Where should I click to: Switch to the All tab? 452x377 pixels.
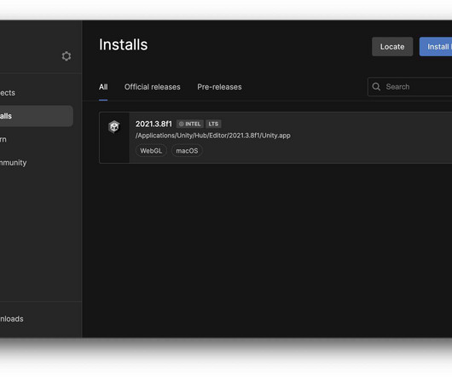[103, 87]
